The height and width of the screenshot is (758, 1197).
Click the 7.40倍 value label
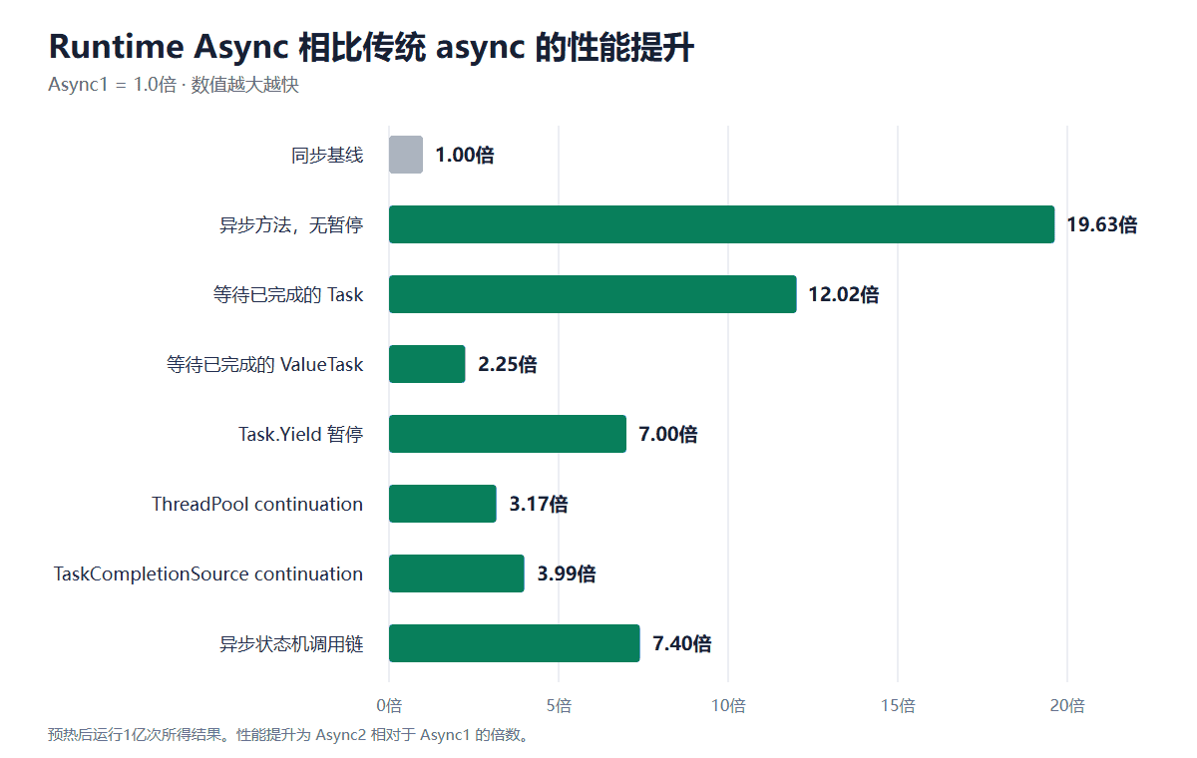[x=682, y=643]
